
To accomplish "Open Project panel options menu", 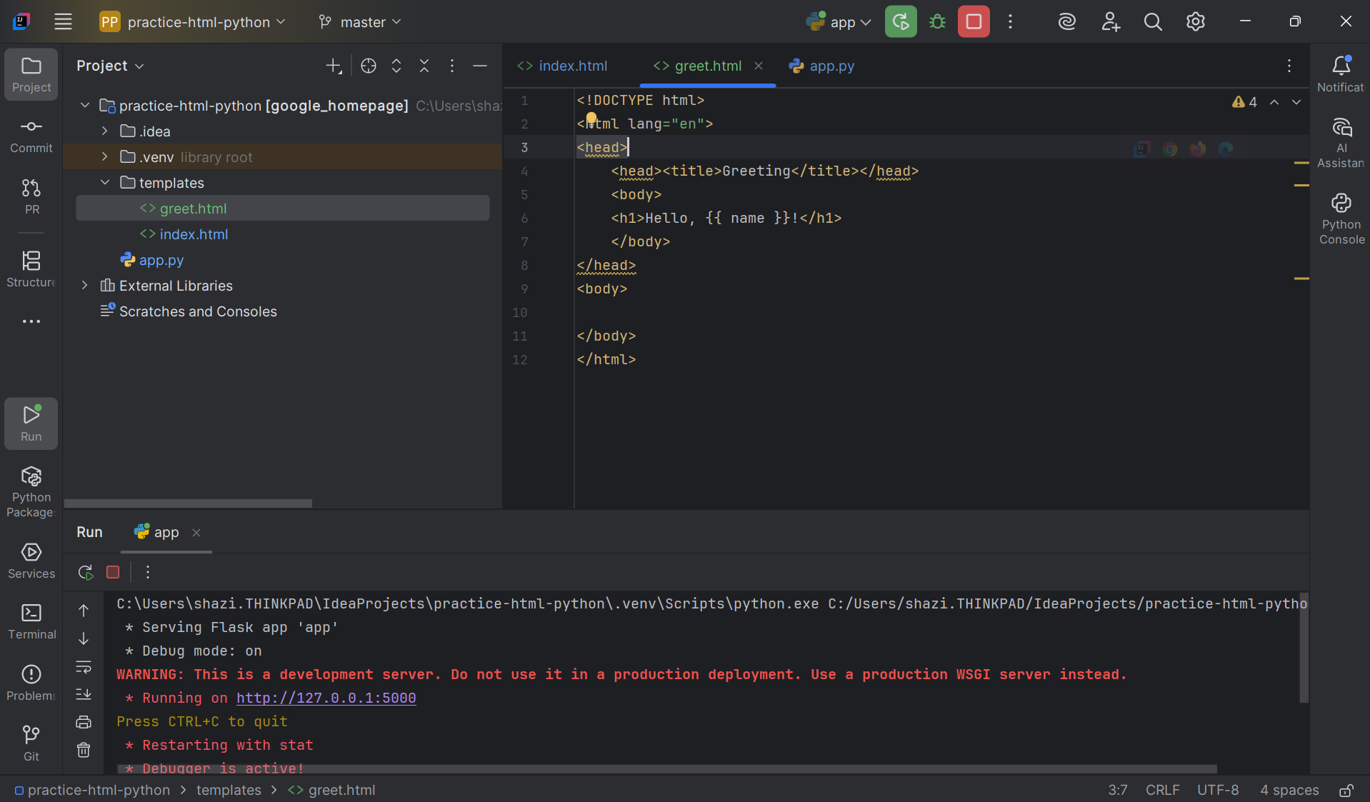I will [452, 66].
